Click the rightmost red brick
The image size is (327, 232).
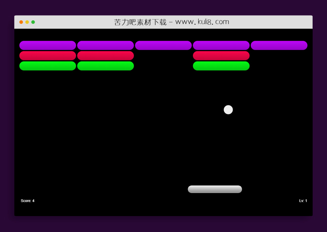[x=221, y=56]
